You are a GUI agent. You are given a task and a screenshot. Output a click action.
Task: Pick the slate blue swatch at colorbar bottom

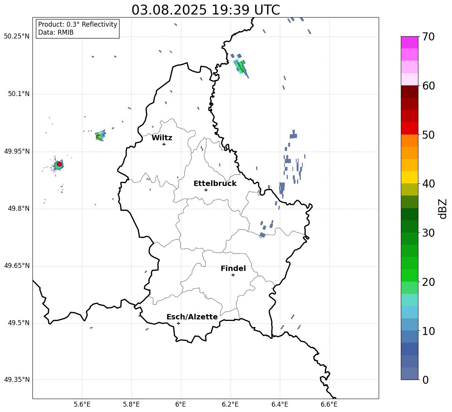click(410, 374)
